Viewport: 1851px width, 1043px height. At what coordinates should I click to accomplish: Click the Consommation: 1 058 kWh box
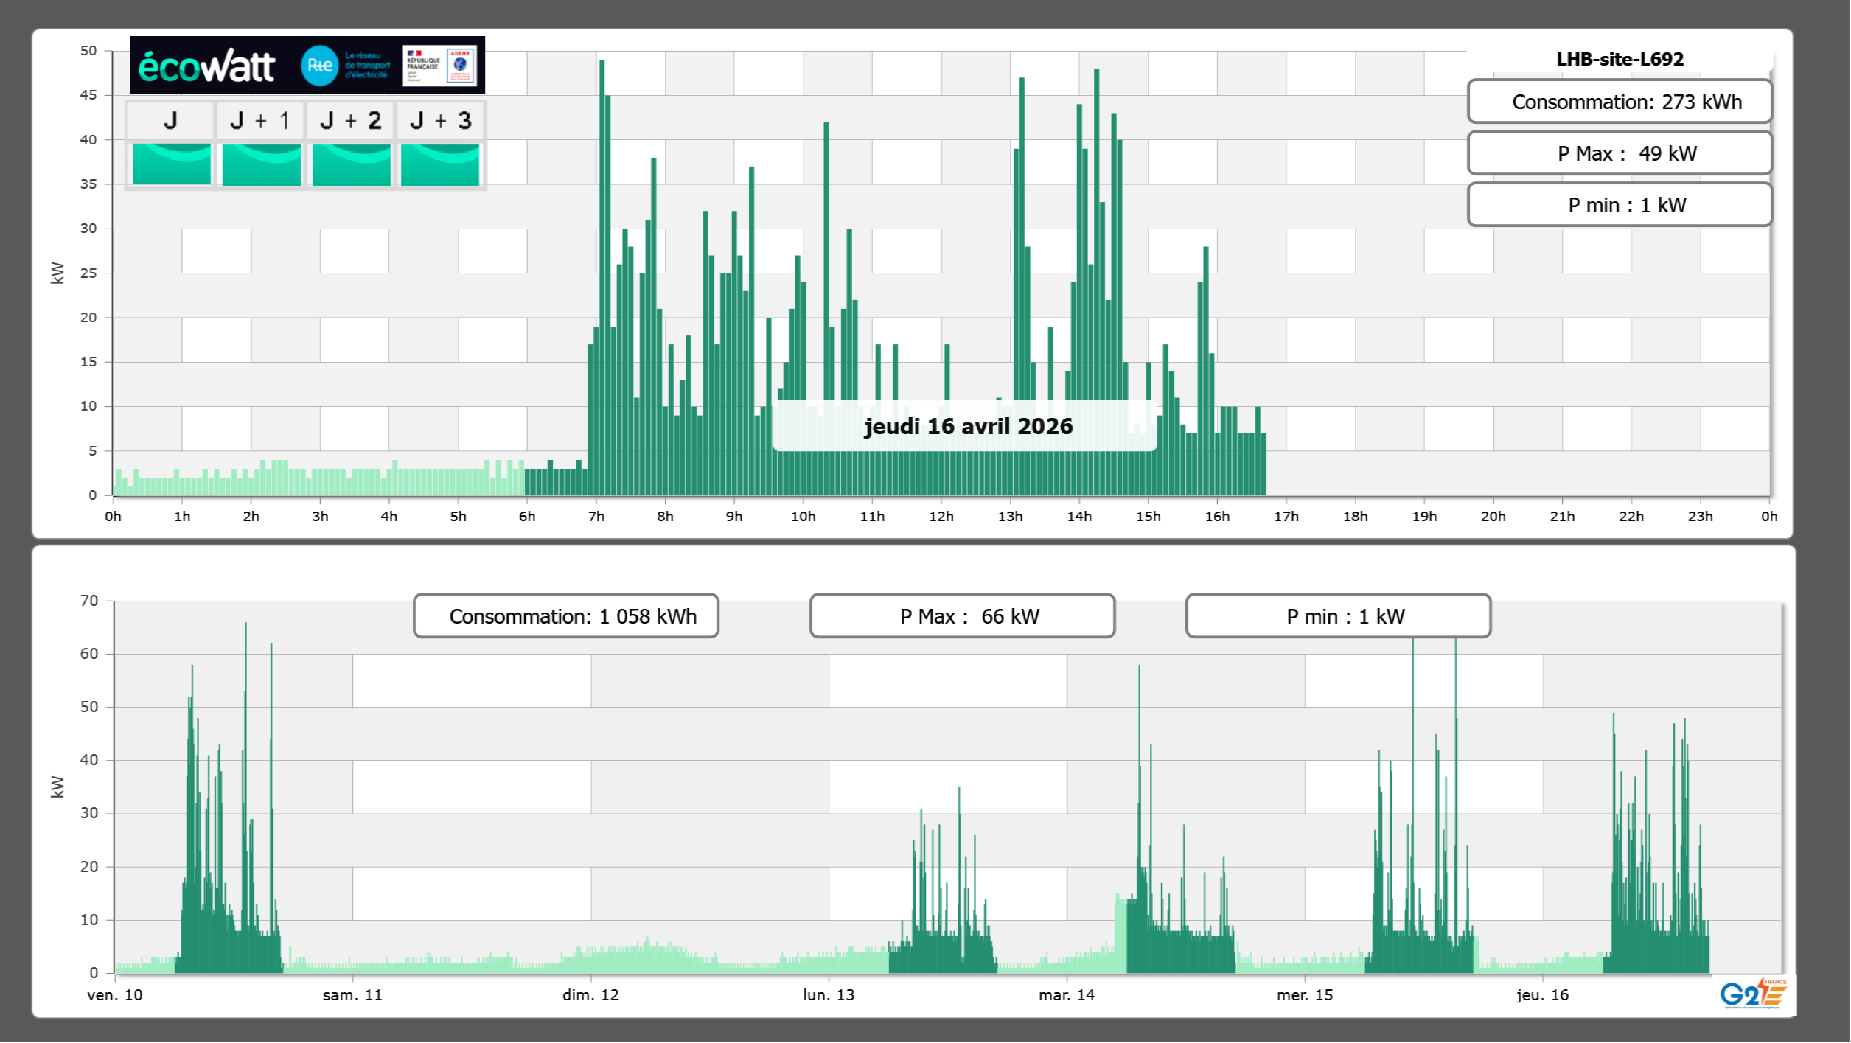(565, 616)
